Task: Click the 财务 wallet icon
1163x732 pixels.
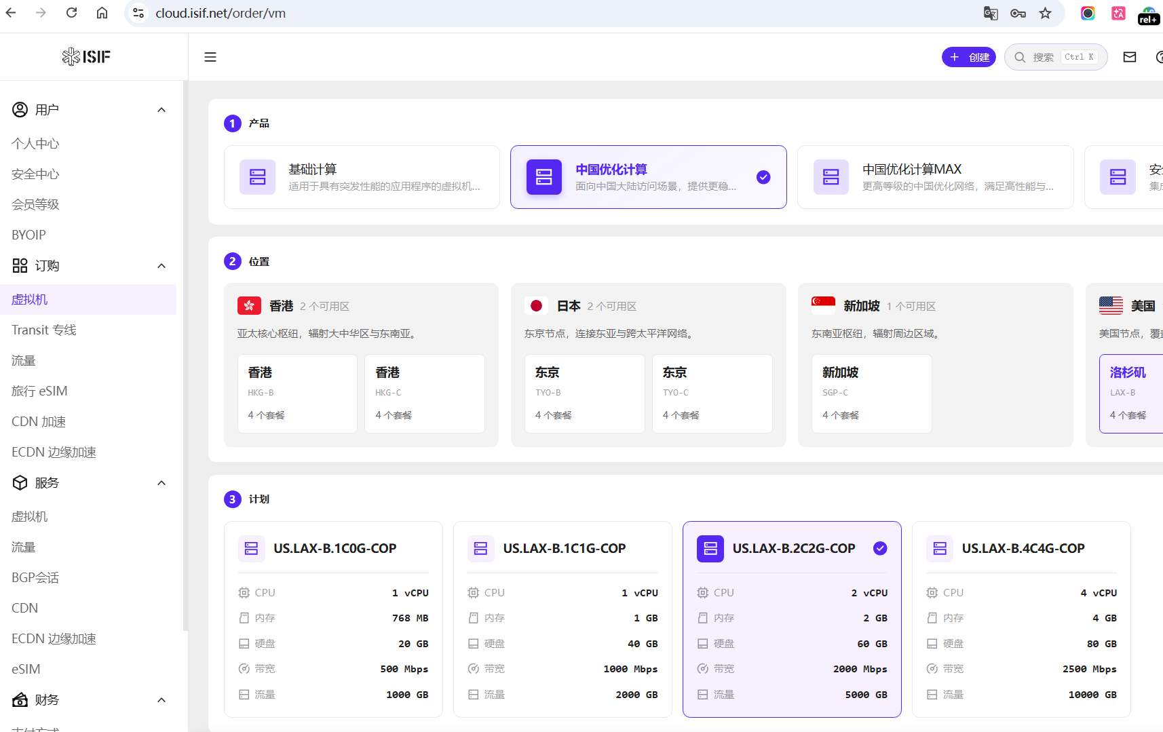Action: (20, 699)
